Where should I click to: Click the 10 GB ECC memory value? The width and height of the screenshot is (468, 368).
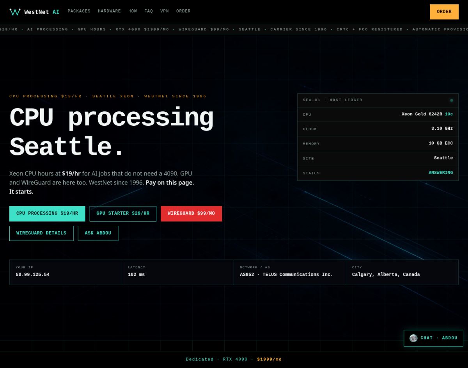[441, 143]
